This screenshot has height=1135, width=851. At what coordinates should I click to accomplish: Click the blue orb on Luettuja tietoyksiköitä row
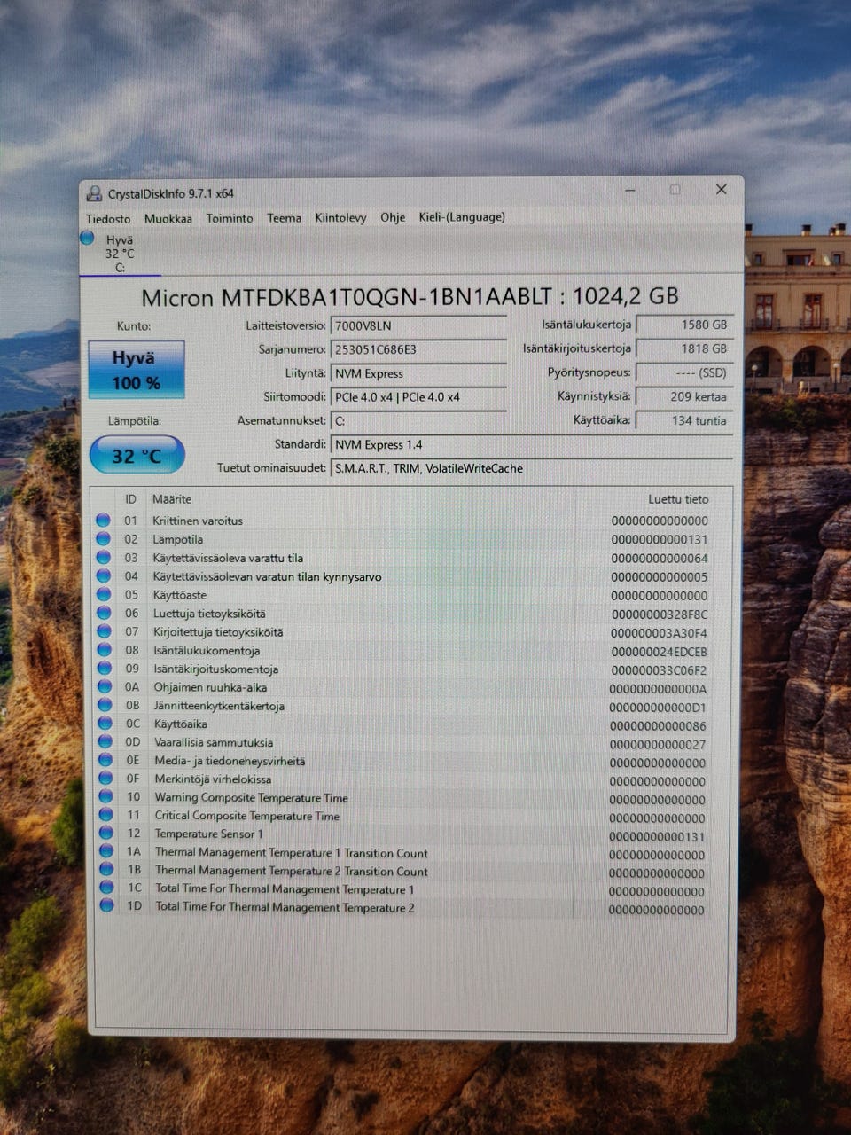[x=104, y=614]
